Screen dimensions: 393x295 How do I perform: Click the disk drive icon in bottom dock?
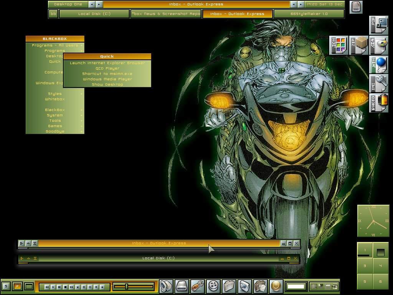point(182,286)
